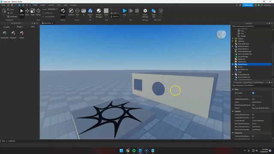Viewport: 274px width, 154px height.
Task: Switch to the AVATAR ribbon tab
Action: pyautogui.click(x=51, y=5)
